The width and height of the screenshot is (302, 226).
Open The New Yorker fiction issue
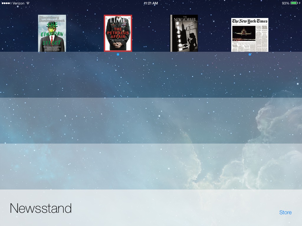click(184, 33)
